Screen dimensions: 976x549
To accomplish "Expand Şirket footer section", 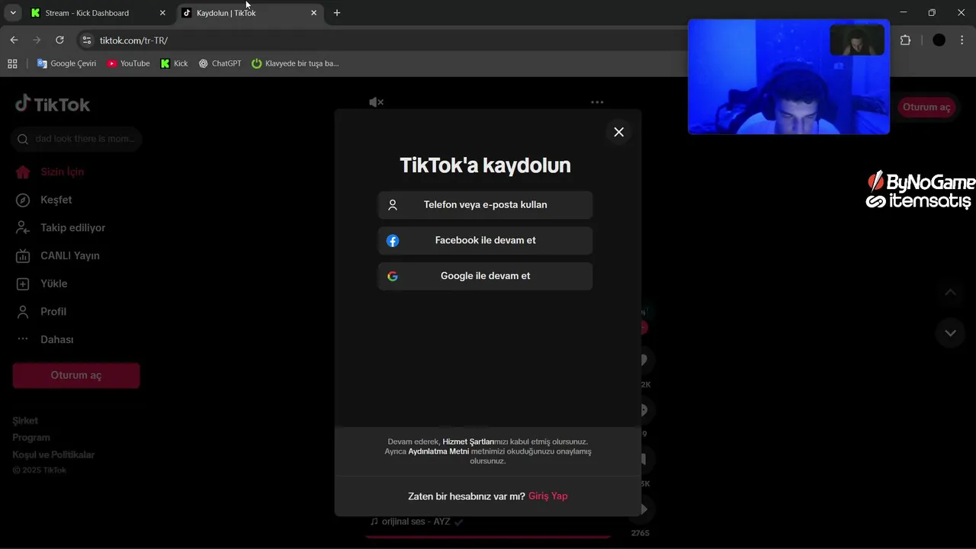I will point(25,421).
